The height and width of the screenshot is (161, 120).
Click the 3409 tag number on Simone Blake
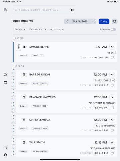[19, 47]
